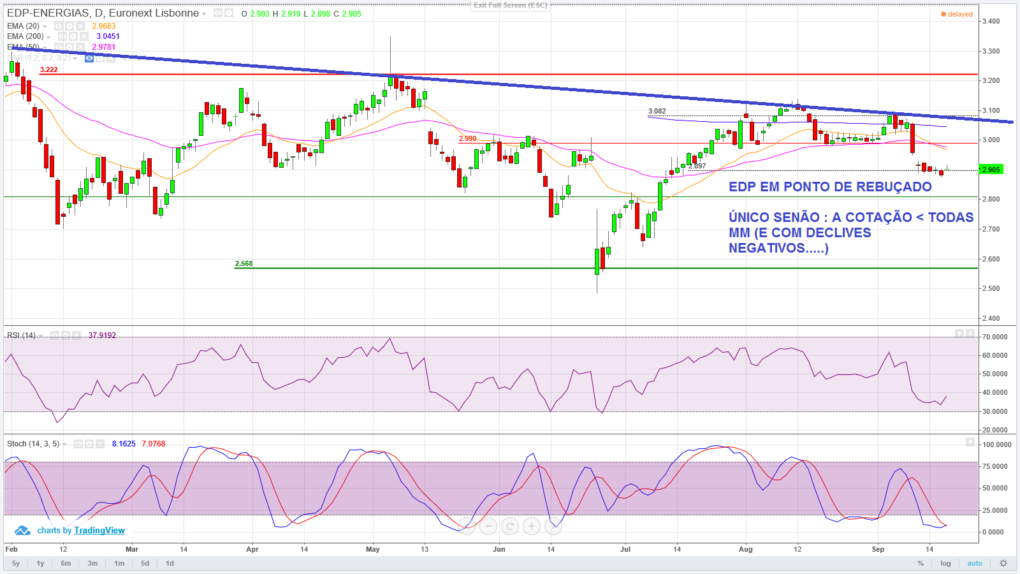Viewport: 1020px width, 574px height.
Task: Open the TradingView link
Action: coord(99,531)
